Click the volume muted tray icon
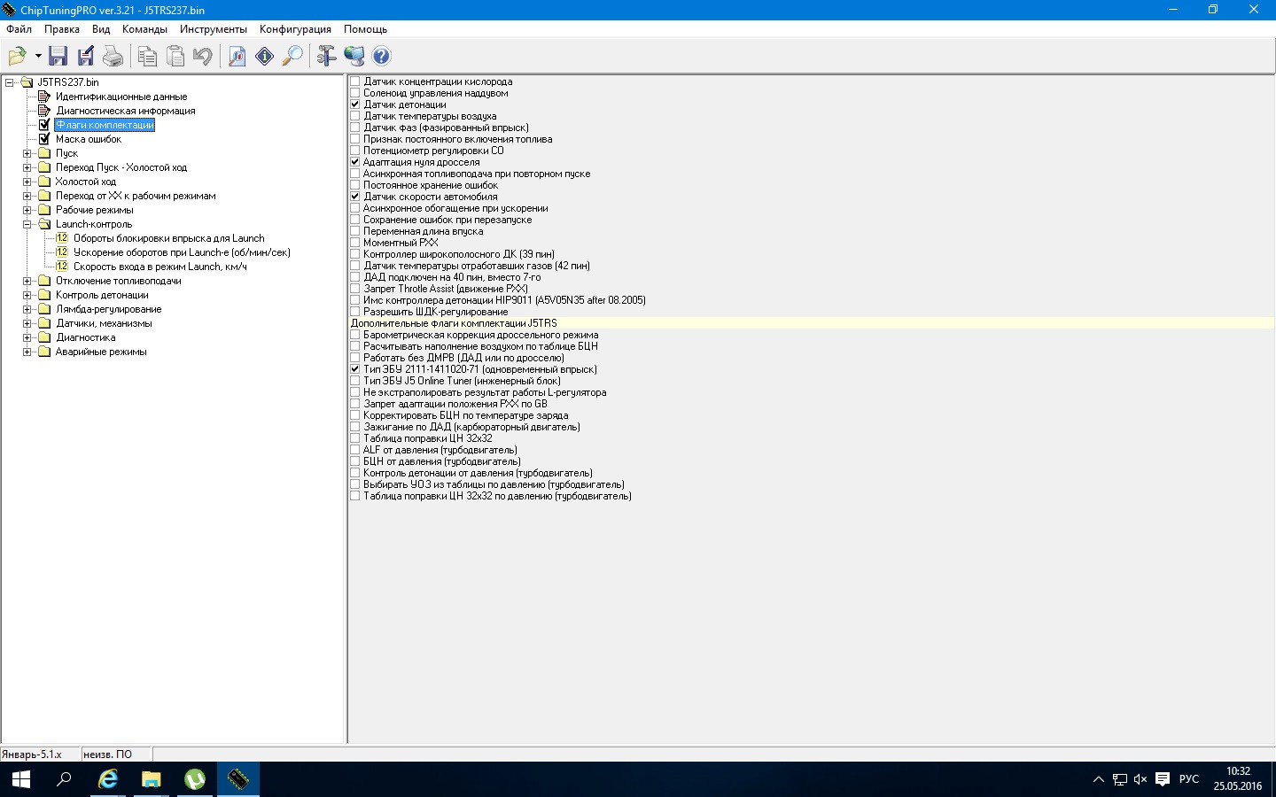This screenshot has width=1276, height=797. pos(1140,779)
